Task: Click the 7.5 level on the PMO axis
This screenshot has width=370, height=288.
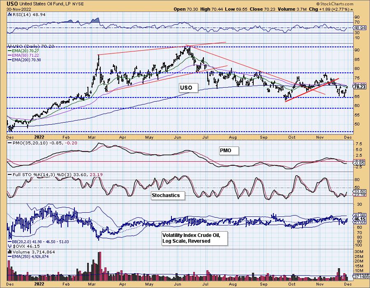Action: coord(358,144)
